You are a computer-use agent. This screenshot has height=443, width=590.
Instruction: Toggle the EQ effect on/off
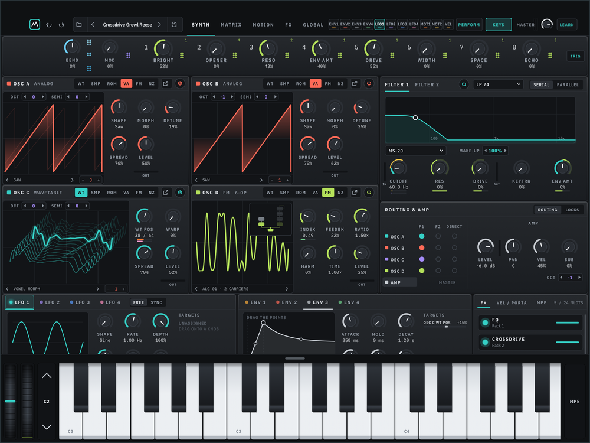pos(485,323)
